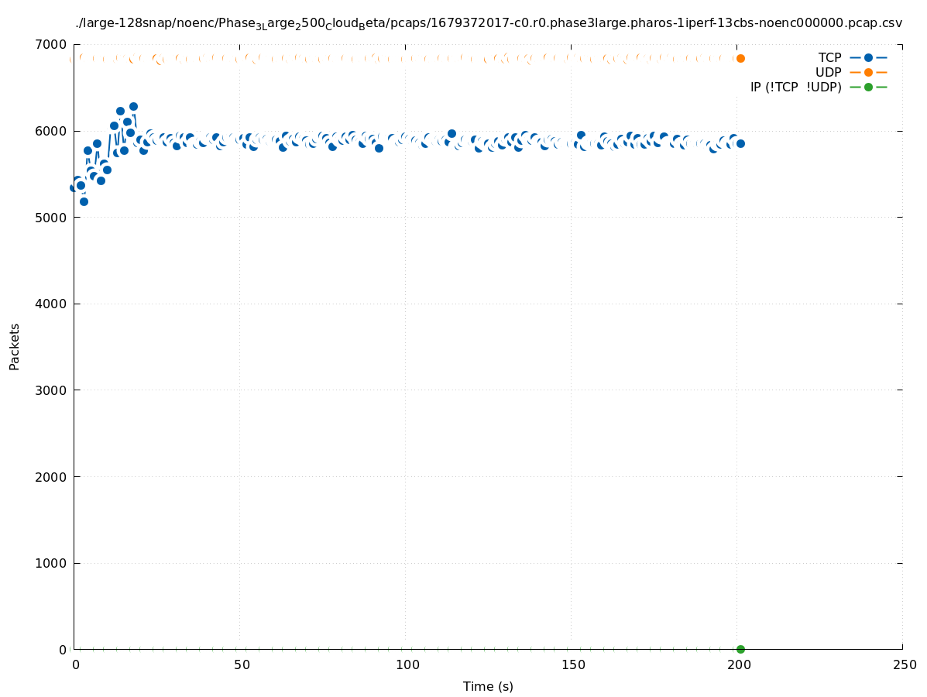Image resolution: width=927 pixels, height=697 pixels.
Task: Click the 100 tick on the time axis
Action: (407, 665)
